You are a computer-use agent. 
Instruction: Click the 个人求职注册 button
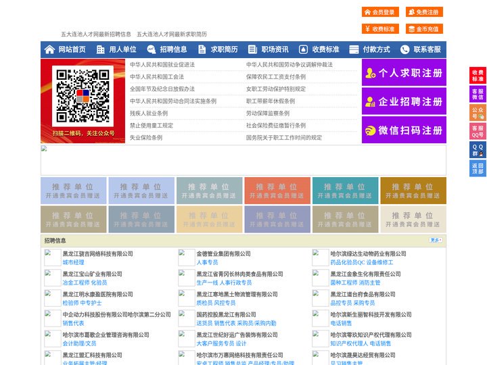404,72
